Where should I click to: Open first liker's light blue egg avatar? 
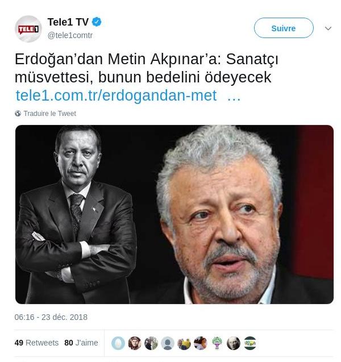[118, 343]
